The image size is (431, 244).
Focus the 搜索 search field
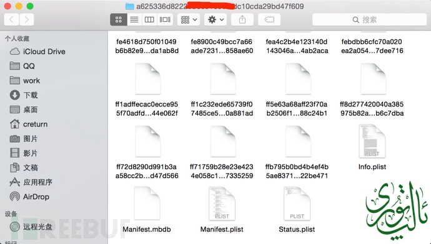[369, 20]
